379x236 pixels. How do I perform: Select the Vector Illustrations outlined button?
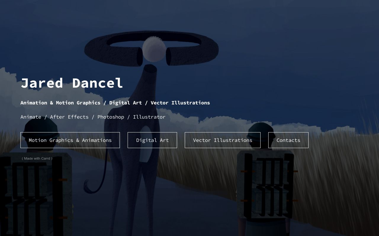[x=223, y=140]
